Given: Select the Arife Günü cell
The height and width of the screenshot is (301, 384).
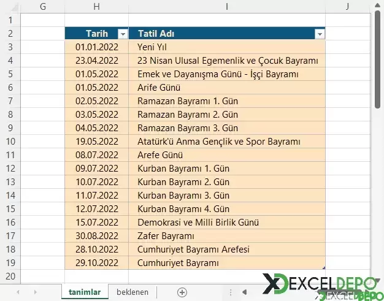Looking at the screenshot, I should pos(227,88).
